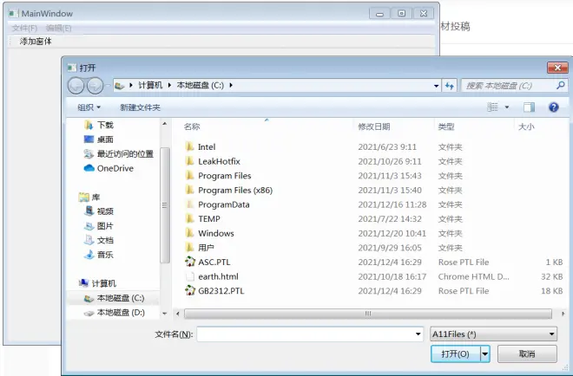Click the sidebar scrollbar up arrow
Image resolution: width=573 pixels, height=376 pixels.
165,124
